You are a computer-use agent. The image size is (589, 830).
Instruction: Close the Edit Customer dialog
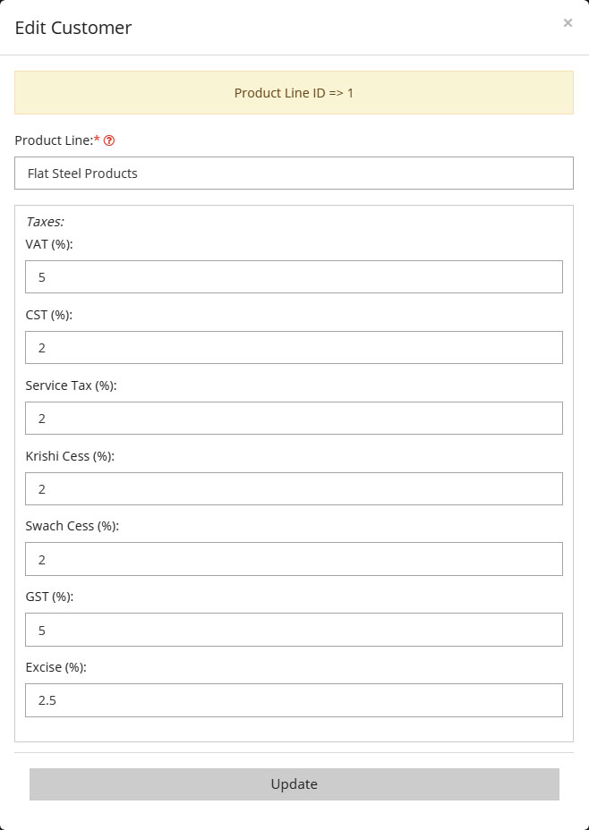tap(568, 22)
